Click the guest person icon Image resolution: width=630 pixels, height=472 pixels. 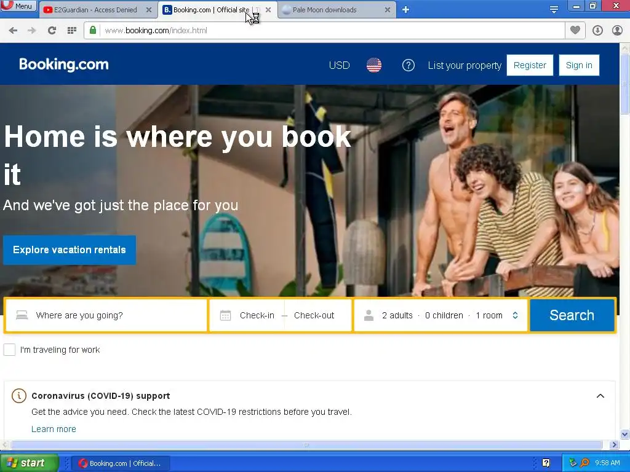tap(369, 315)
